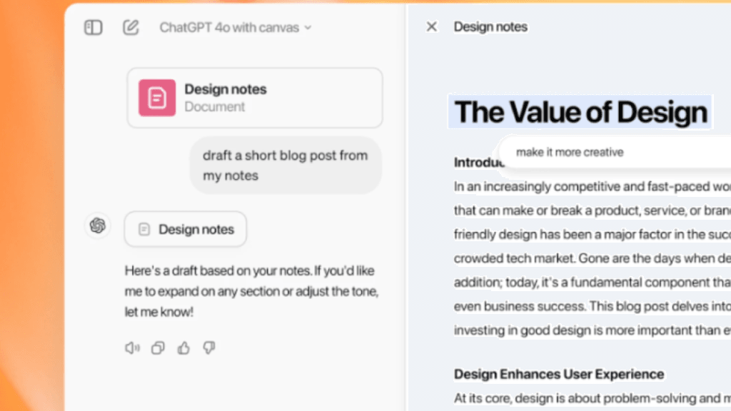Click the ChatGPT logo avatar beside the reply
The image size is (731, 411).
click(x=98, y=225)
